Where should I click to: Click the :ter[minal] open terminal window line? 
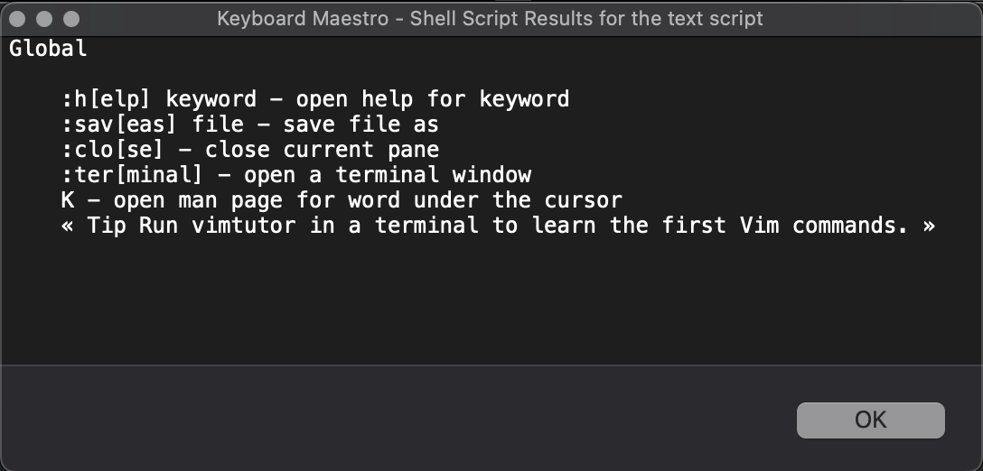coord(296,175)
